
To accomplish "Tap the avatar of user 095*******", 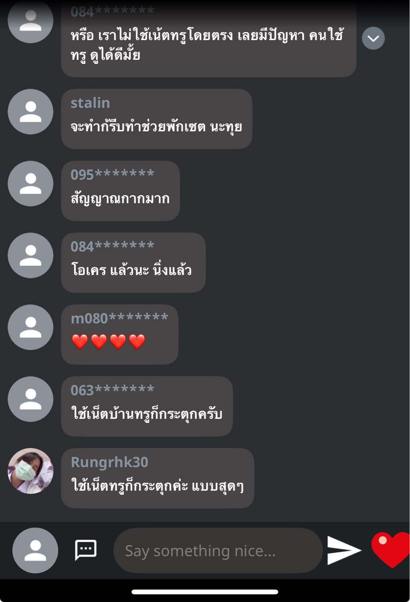I will [x=30, y=183].
